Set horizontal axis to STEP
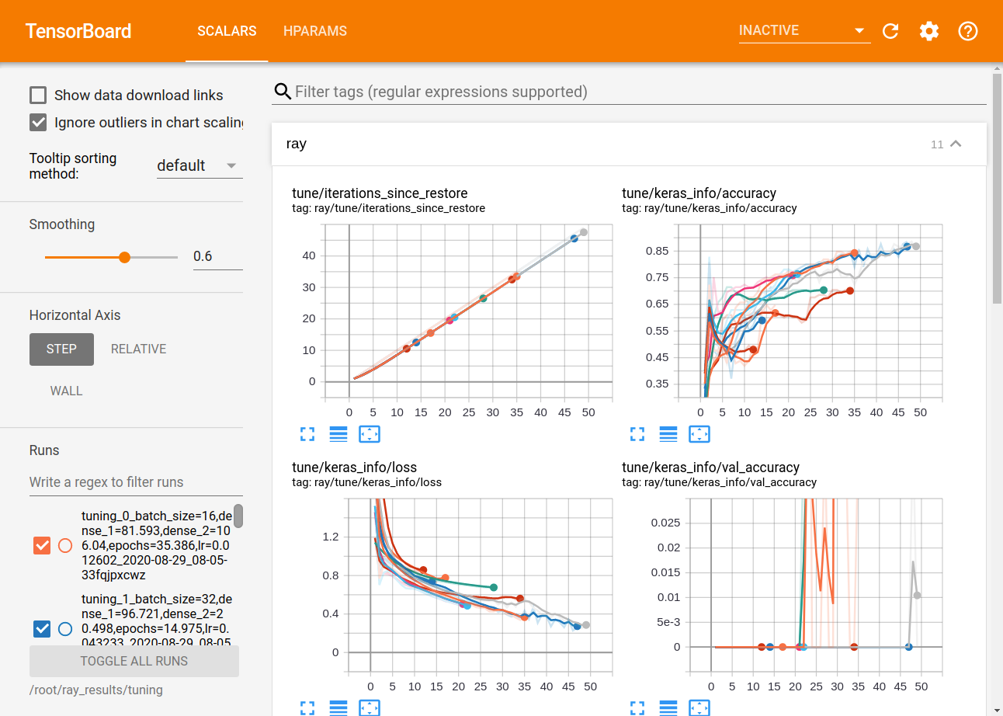The image size is (1003, 716). [61, 349]
